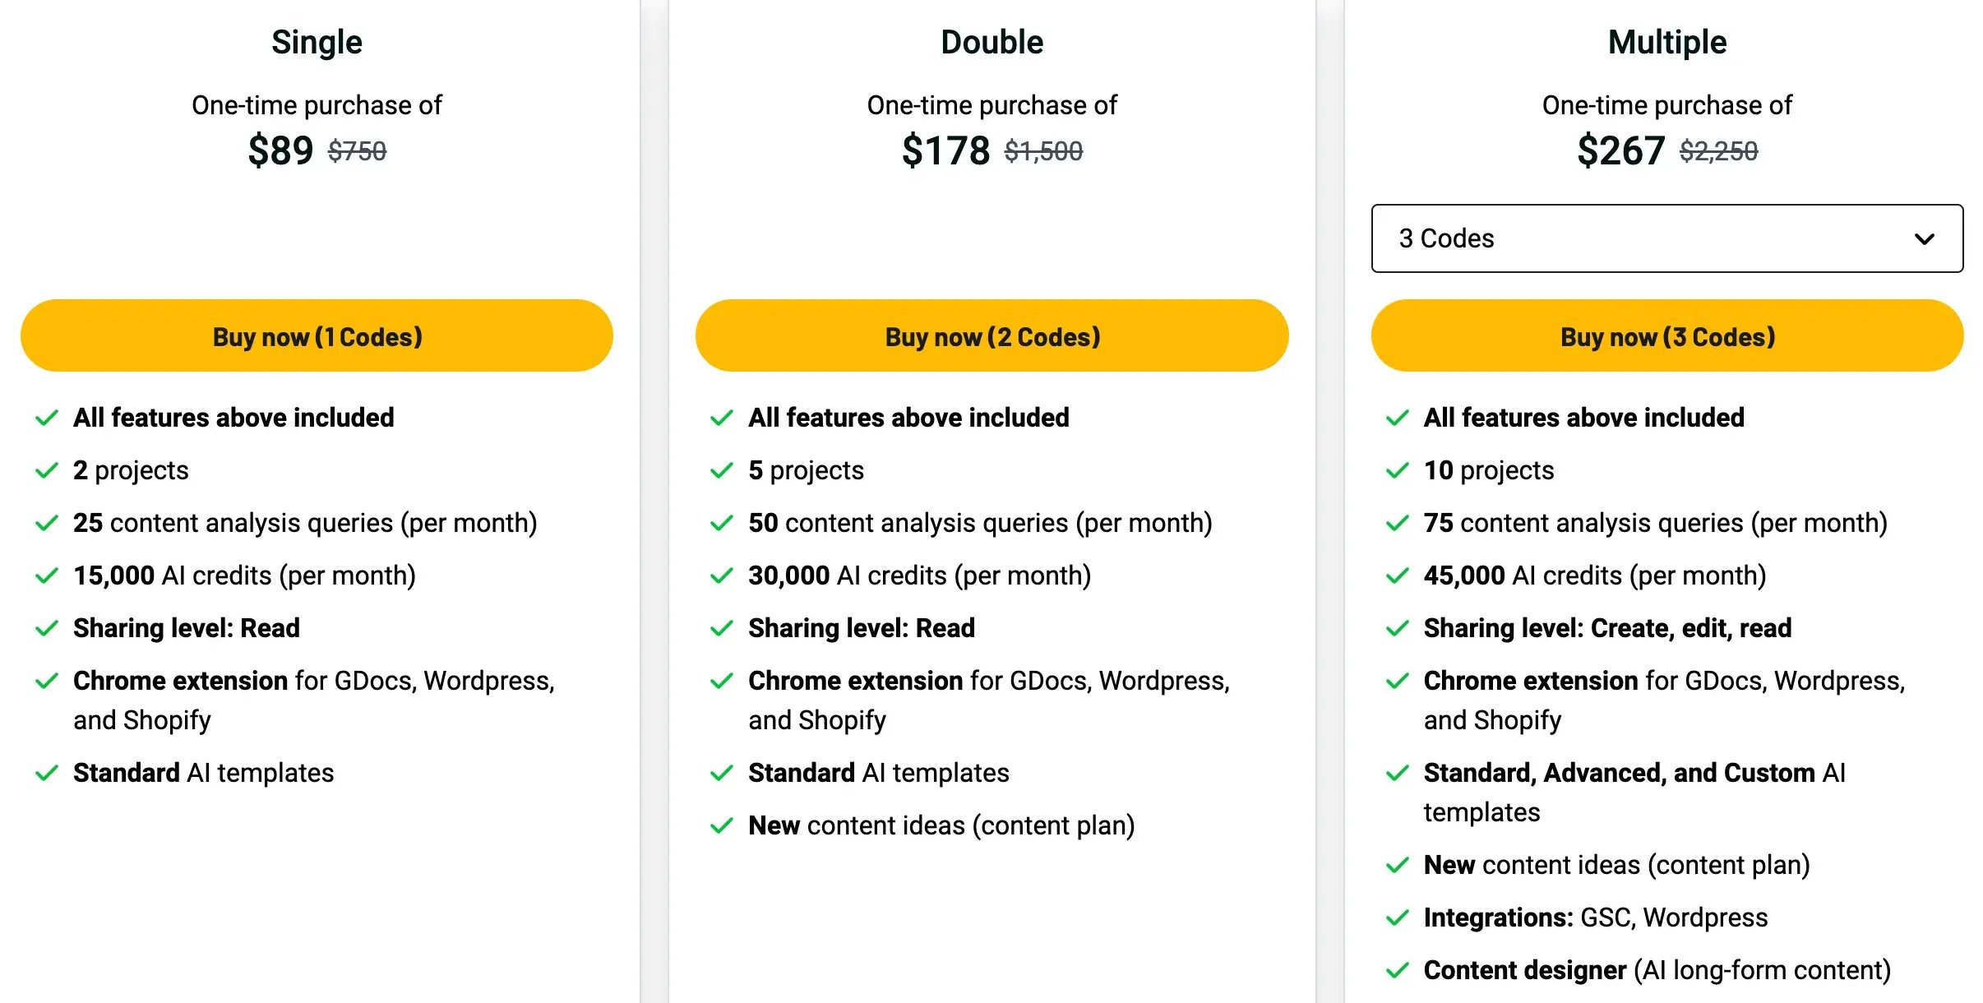Click the Single plan heading

(x=317, y=42)
